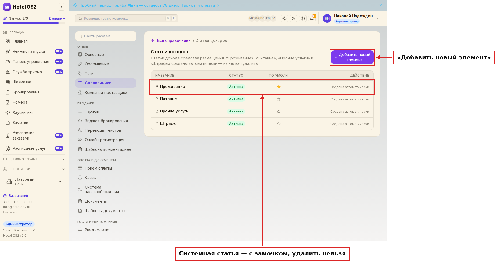This screenshot has width=501, height=267.
Task: Open Виджет бронирования settings
Action: (106, 121)
